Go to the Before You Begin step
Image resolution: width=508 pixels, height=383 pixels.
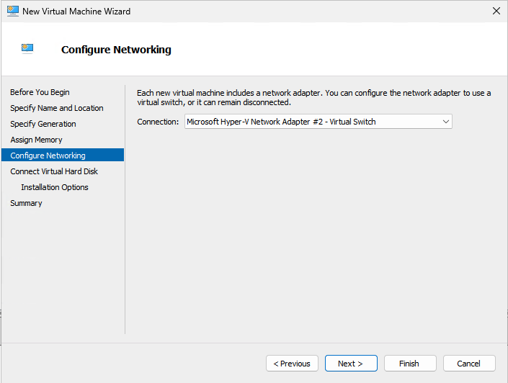(40, 92)
